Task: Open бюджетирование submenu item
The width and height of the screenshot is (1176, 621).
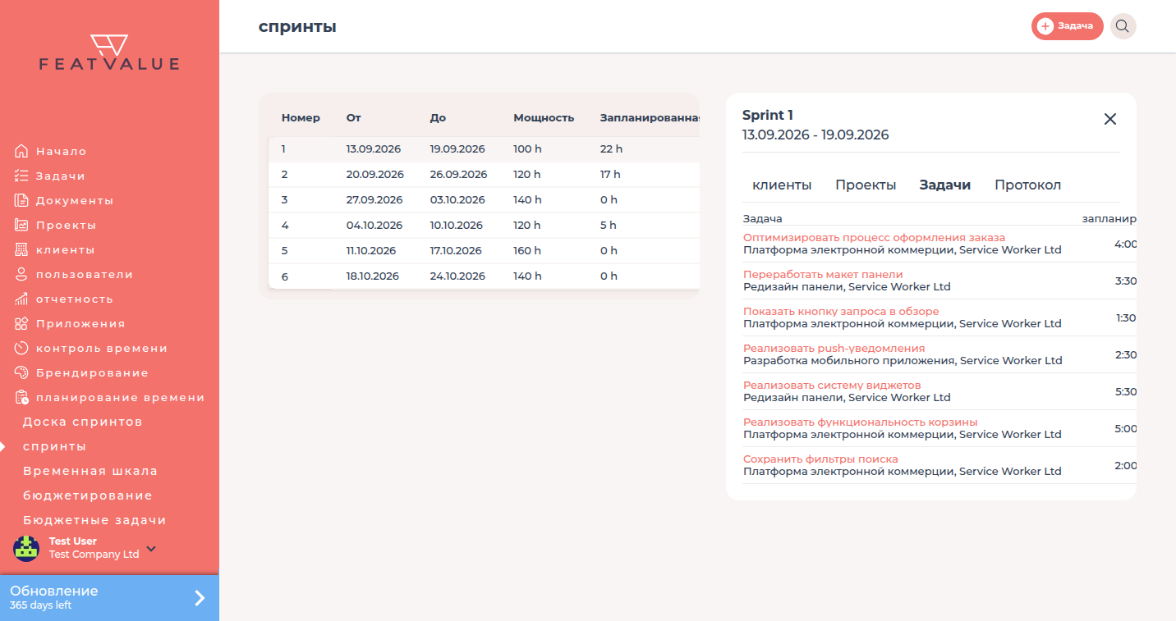Action: click(x=88, y=495)
